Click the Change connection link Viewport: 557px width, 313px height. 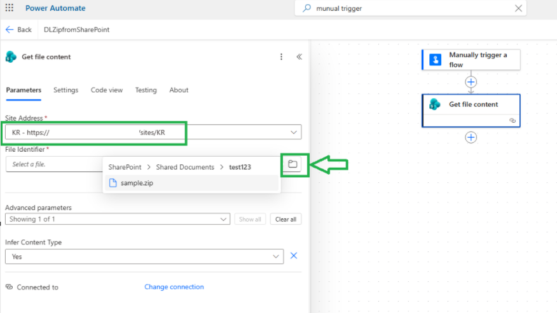174,287
